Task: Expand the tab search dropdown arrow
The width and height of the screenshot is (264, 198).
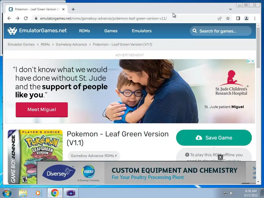Action: [230, 9]
